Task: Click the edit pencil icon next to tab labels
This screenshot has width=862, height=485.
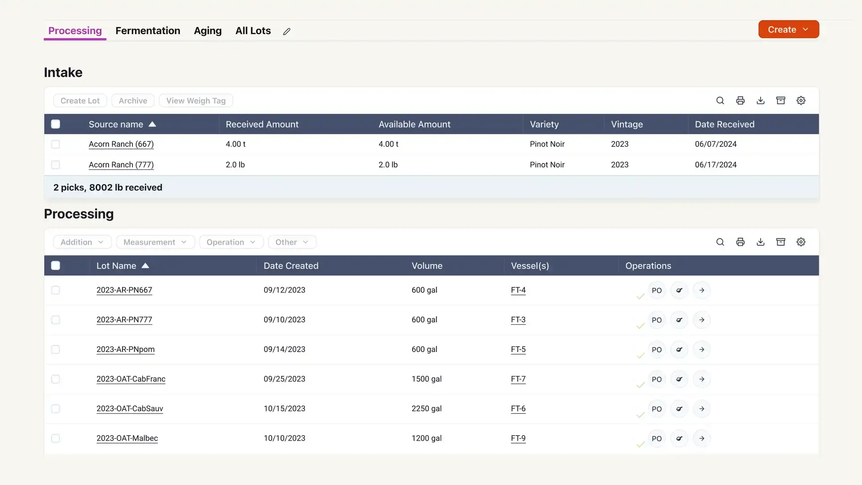Action: 286,31
